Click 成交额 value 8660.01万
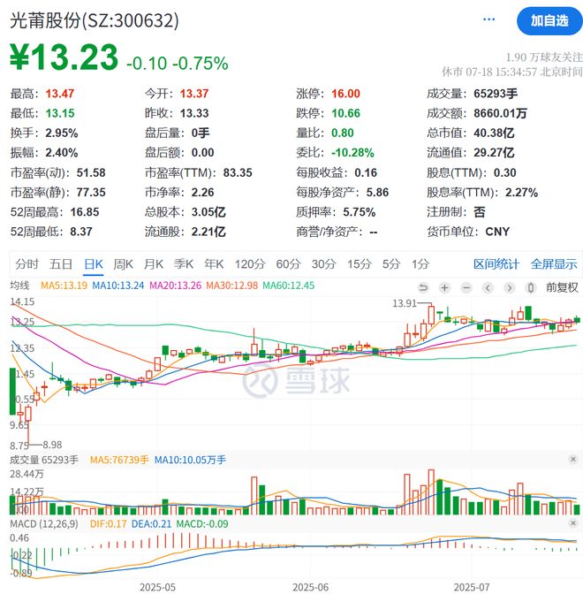 tap(500, 113)
